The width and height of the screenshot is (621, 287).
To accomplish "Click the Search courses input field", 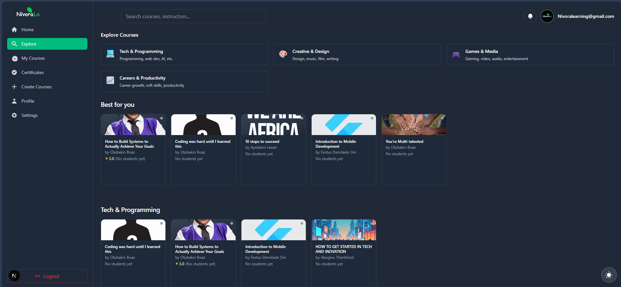I will point(194,16).
